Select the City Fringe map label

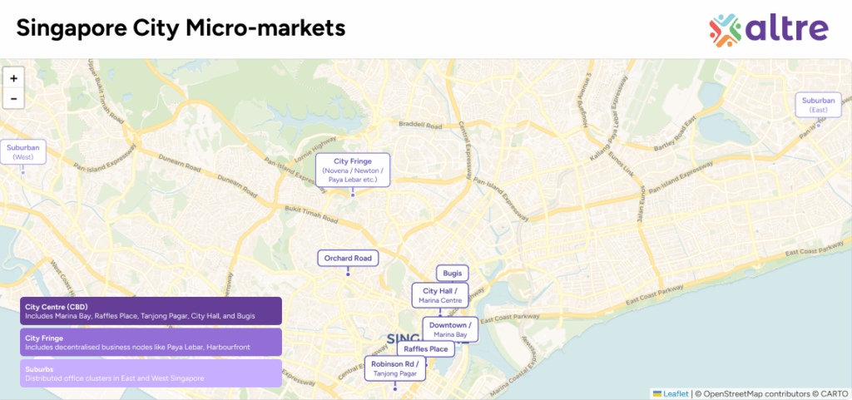point(352,170)
